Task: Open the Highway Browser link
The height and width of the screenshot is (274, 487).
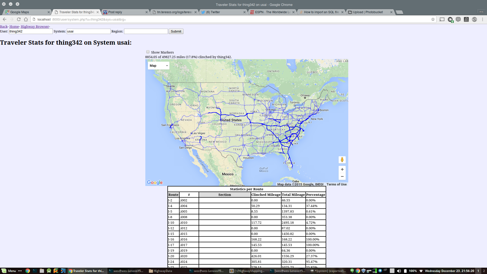Action: pos(35,26)
